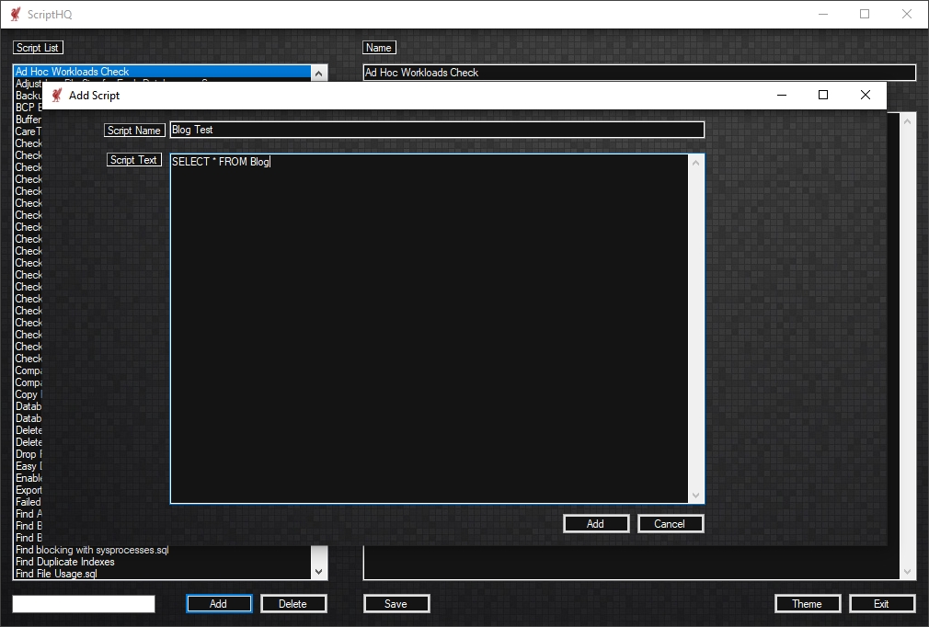Click into the Script Name field
Image resolution: width=929 pixels, height=627 pixels.
click(x=437, y=131)
